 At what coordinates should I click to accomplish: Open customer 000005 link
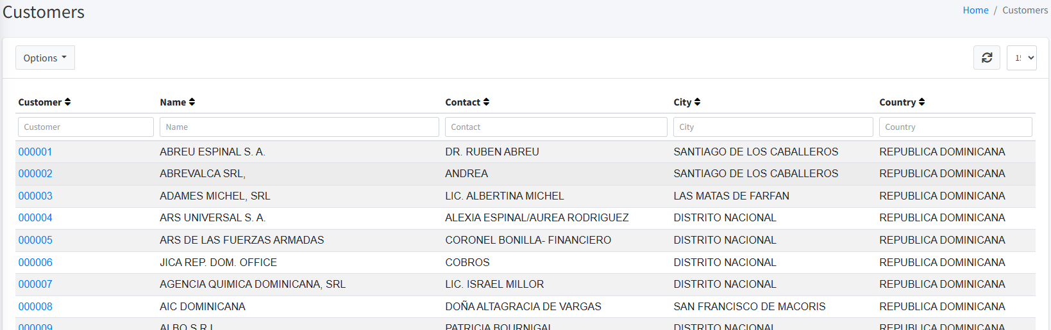(35, 240)
